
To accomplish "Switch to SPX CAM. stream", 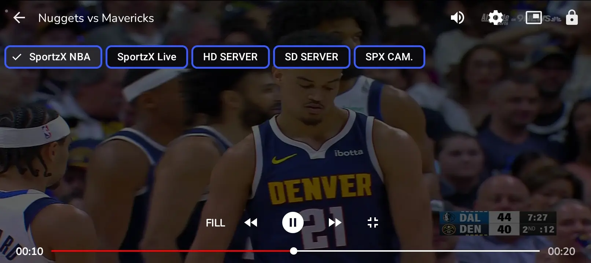I will (x=389, y=57).
